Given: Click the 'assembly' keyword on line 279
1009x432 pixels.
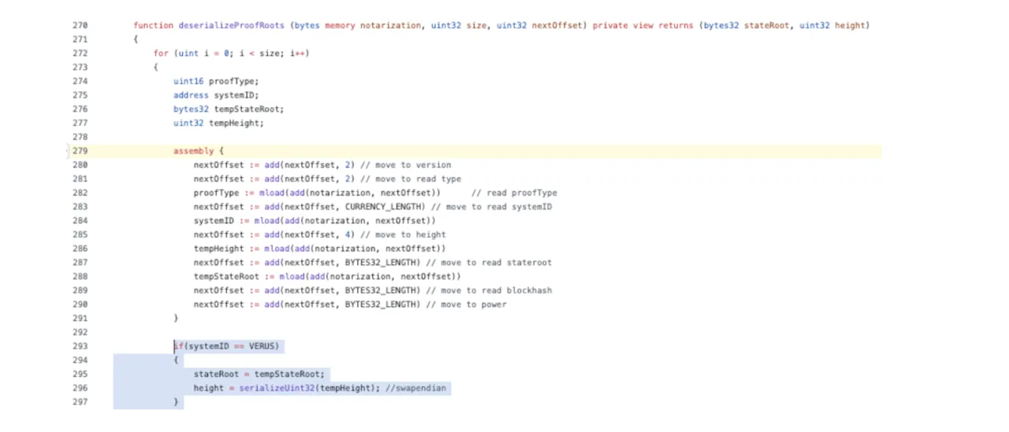Looking at the screenshot, I should pos(194,151).
